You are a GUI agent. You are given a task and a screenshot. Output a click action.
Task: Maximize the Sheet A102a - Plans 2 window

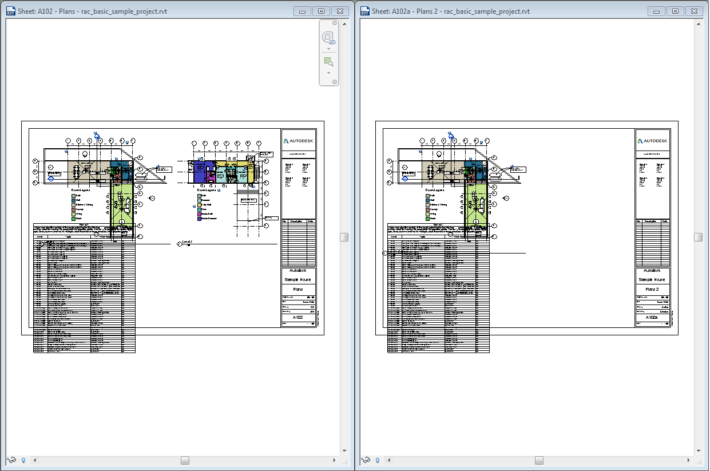click(x=675, y=11)
